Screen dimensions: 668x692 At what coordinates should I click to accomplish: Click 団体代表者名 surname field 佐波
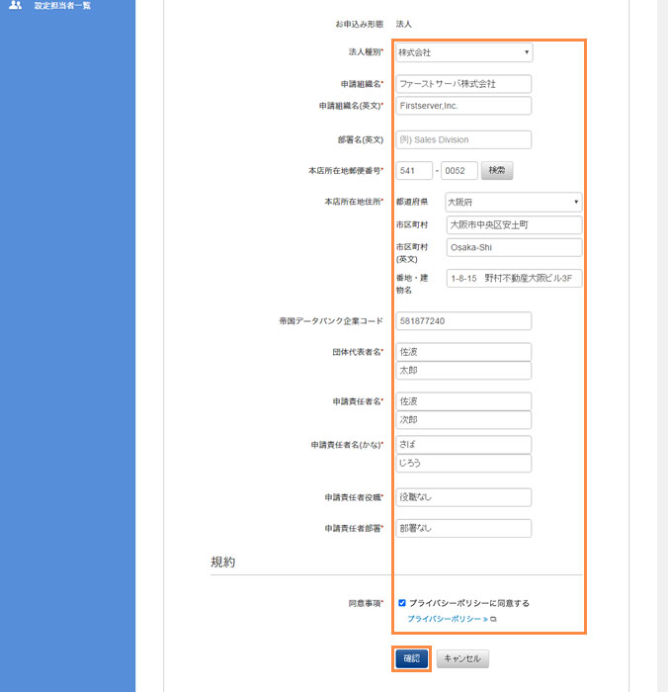(x=463, y=352)
